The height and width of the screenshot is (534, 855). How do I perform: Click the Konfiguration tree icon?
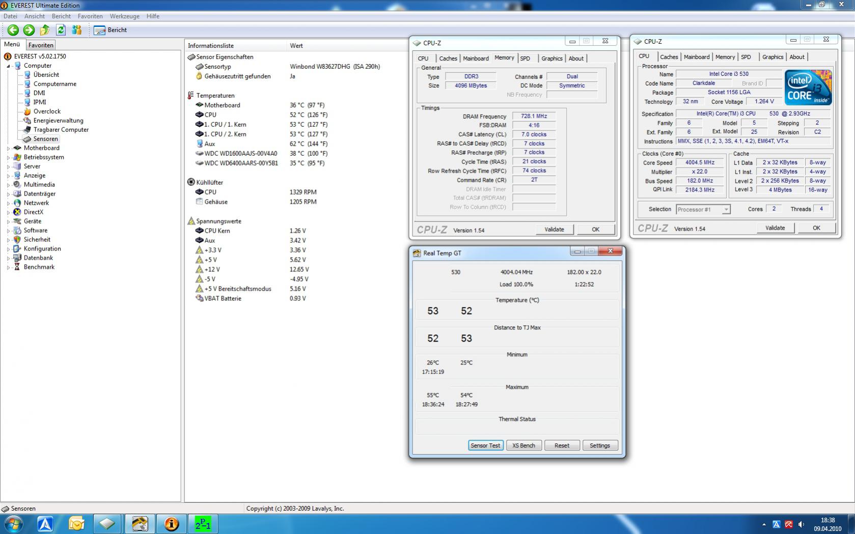[17, 249]
